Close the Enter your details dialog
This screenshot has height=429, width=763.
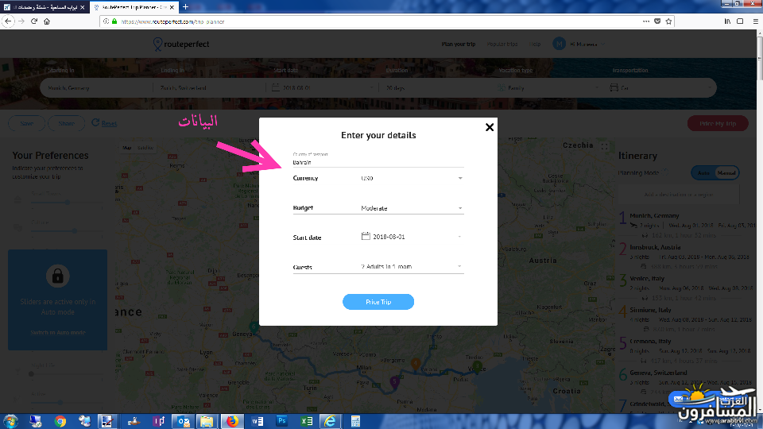(490, 127)
